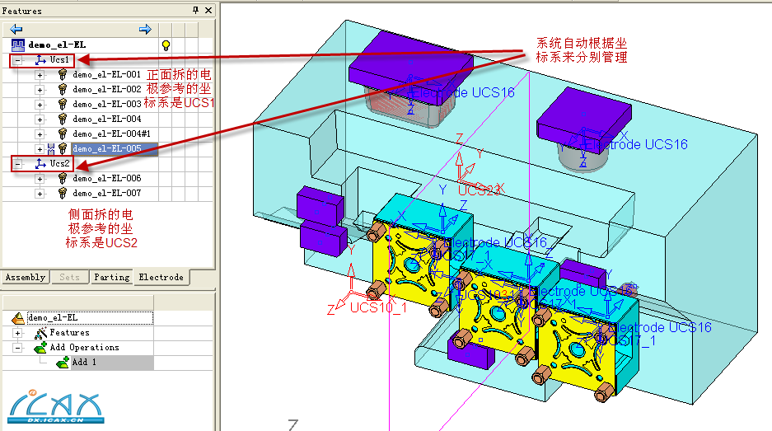
Task: Select demo_el-EL-004 in the tree
Action: pos(106,119)
